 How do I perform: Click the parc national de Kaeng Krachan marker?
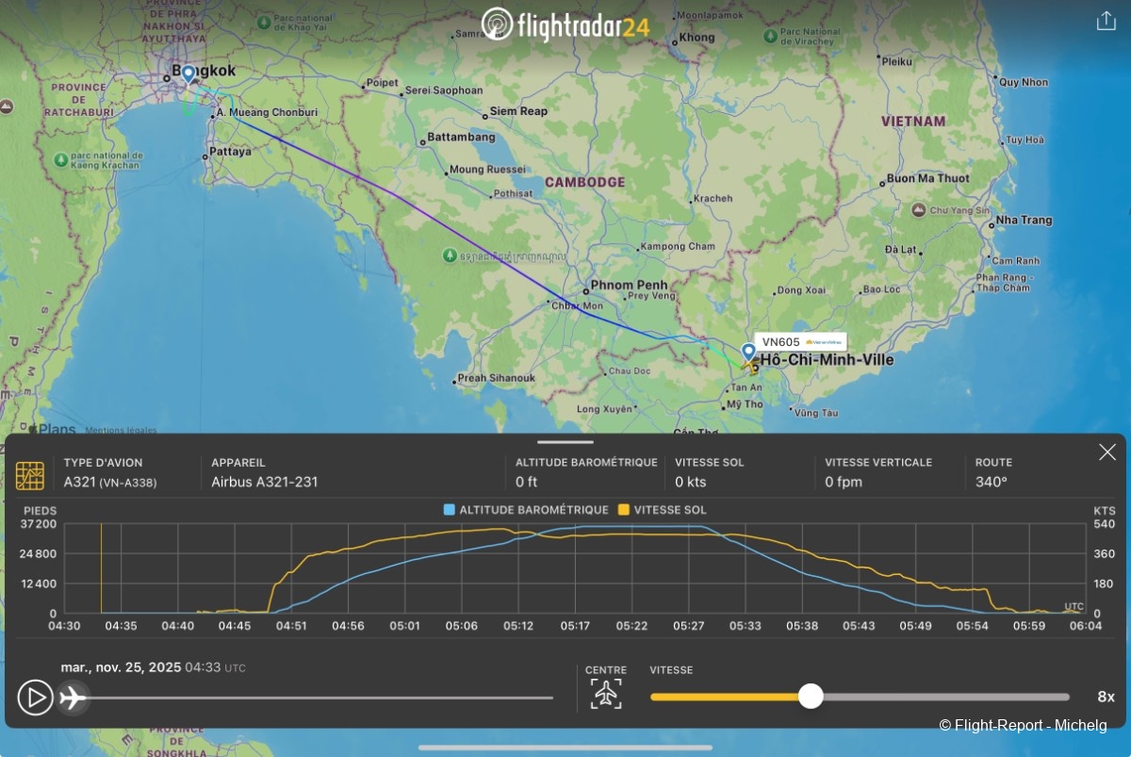point(61,159)
